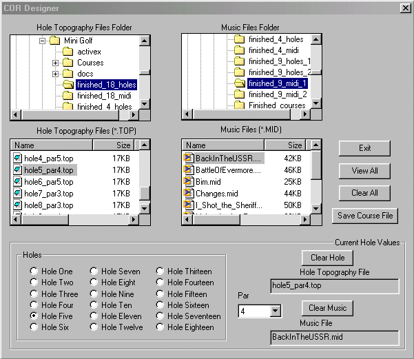Viewport: 414px width, 359px height.
Task: Click the Changes.mid file icon
Action: coord(189,194)
